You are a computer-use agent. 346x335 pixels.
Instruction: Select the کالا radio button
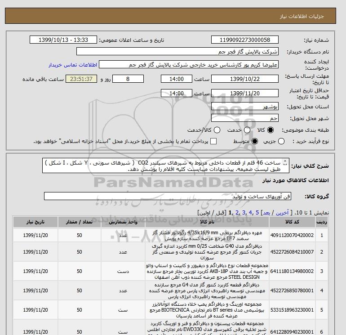point(271,130)
